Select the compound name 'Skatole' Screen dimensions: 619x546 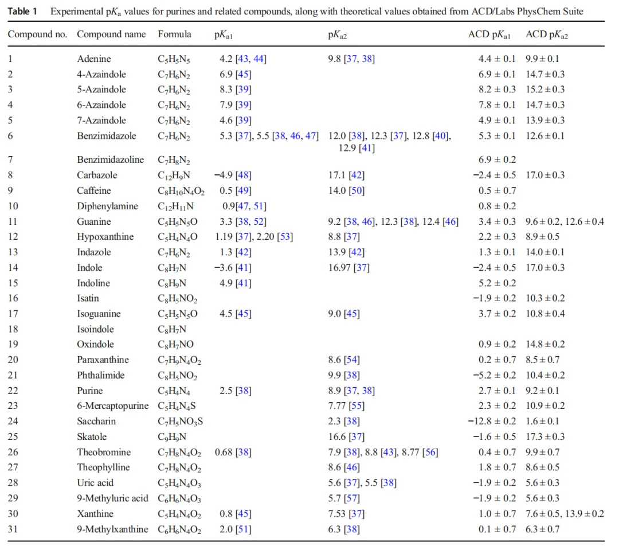point(92,436)
